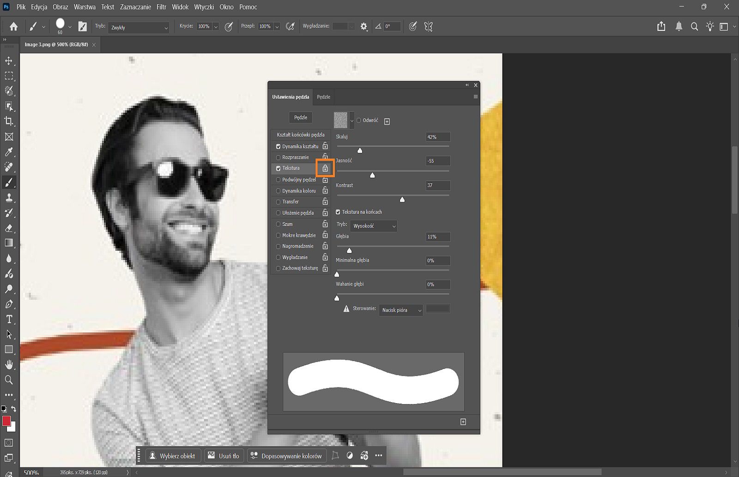Image resolution: width=739 pixels, height=477 pixels.
Task: Switch to the Pędzle tab
Action: coord(323,97)
